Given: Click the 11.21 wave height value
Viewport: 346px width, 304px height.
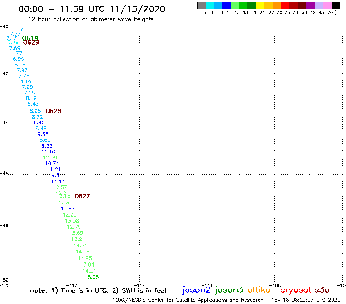Looking at the screenshot, I should (x=54, y=169).
